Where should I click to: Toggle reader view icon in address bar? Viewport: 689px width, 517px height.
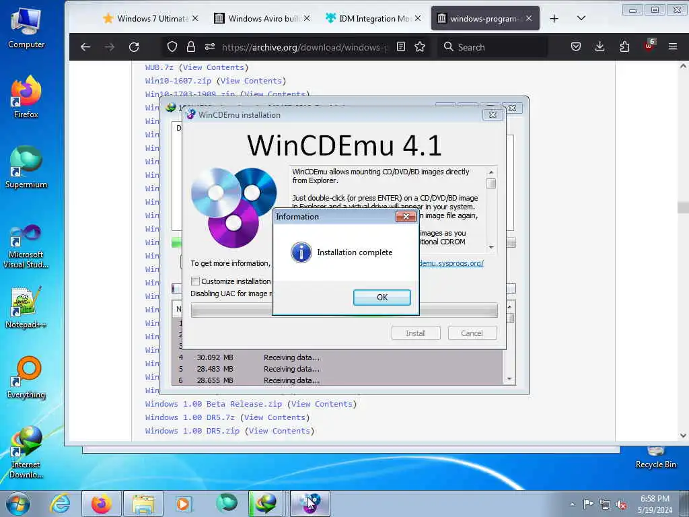click(x=401, y=46)
